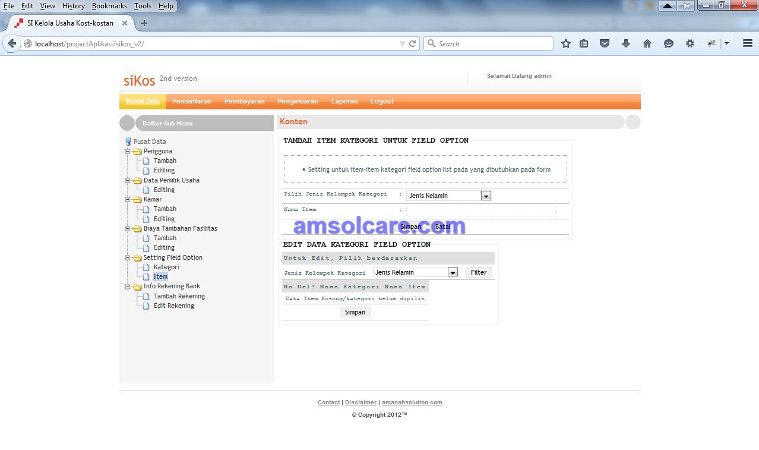Viewport: 759px width, 450px height.
Task: Click the Firefox back arrow button
Action: click(x=12, y=43)
